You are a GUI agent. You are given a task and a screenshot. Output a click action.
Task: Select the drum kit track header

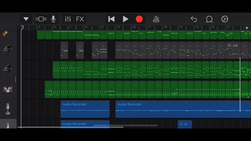pos(8,89)
